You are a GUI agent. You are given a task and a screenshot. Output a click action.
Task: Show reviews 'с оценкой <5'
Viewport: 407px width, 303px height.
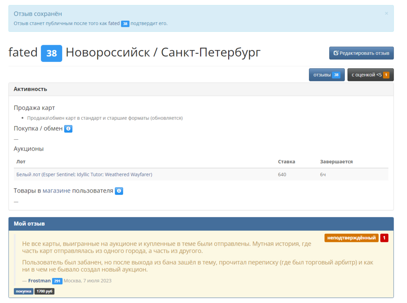click(x=366, y=75)
